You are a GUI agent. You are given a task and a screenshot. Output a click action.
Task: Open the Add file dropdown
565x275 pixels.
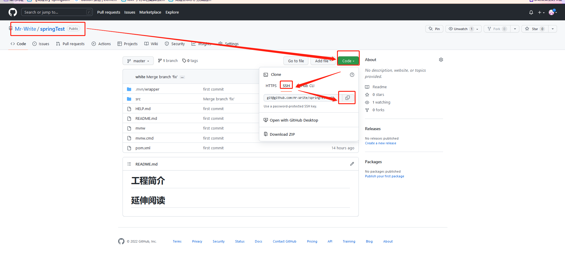pyautogui.click(x=323, y=61)
